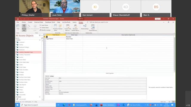Open the Property Sheet

(x=55, y=28)
